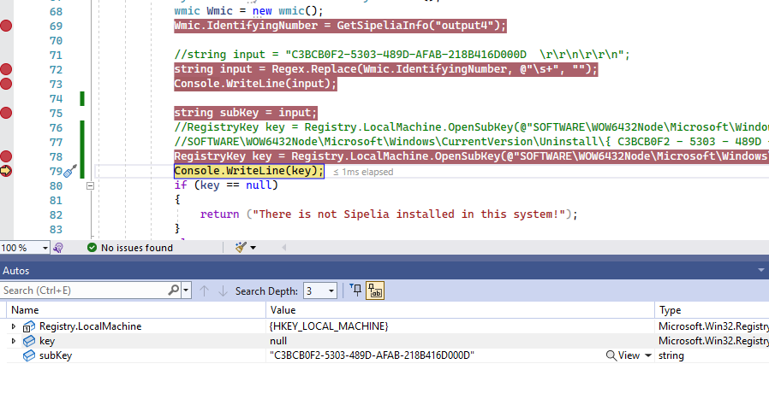This screenshot has height=405, width=769.
Task: Expand the Registry.LocalMachine row
Action: click(14, 326)
